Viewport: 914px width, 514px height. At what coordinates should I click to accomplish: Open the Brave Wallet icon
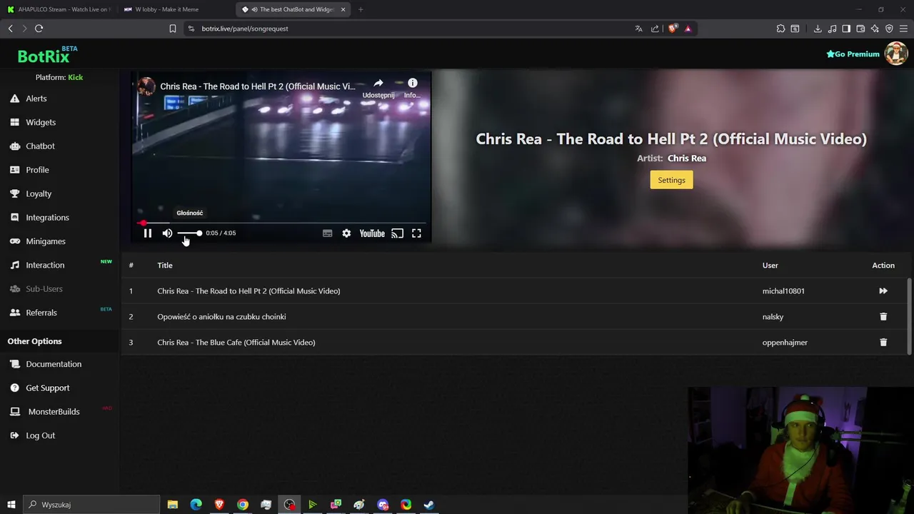[860, 29]
